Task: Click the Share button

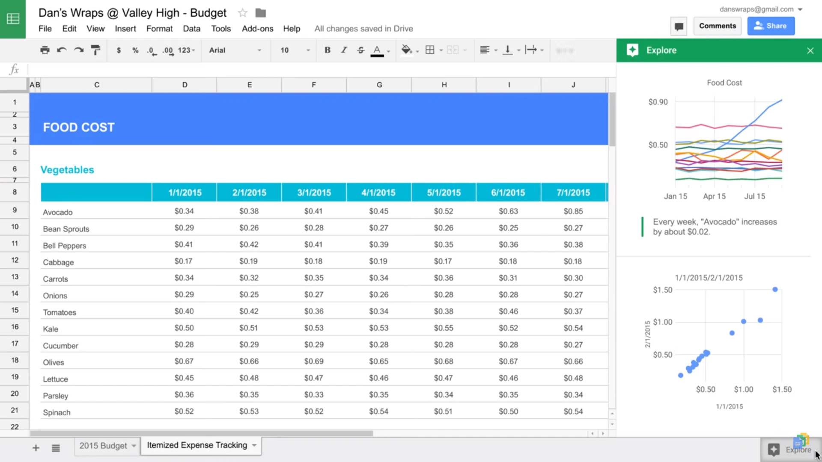Action: (771, 26)
